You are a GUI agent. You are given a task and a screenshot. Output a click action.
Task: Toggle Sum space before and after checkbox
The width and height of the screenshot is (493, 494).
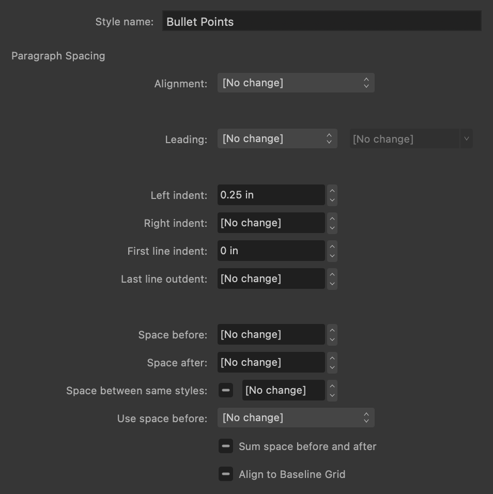click(226, 446)
